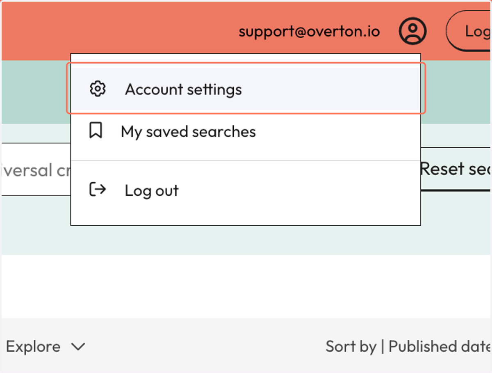Click the user profile avatar icon
The image size is (492, 373).
(x=413, y=31)
